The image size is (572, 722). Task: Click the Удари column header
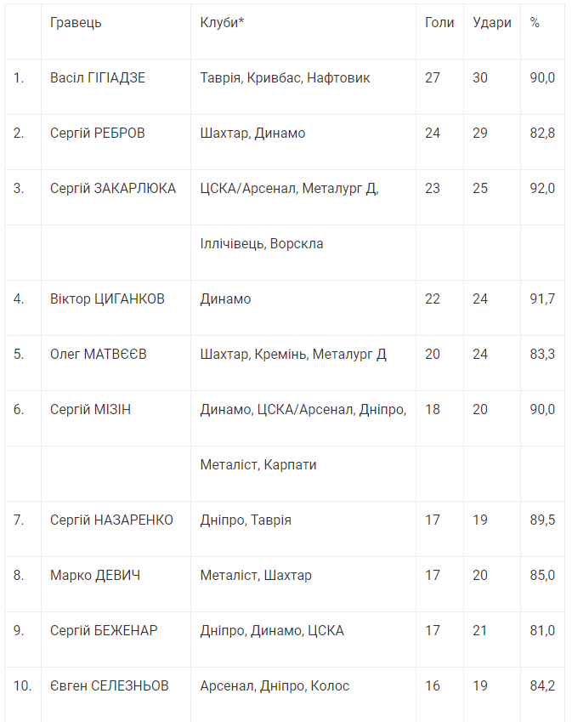[492, 23]
